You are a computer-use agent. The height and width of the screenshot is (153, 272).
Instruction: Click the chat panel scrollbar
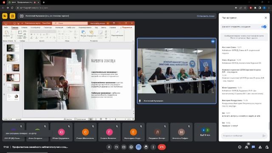point(269,126)
